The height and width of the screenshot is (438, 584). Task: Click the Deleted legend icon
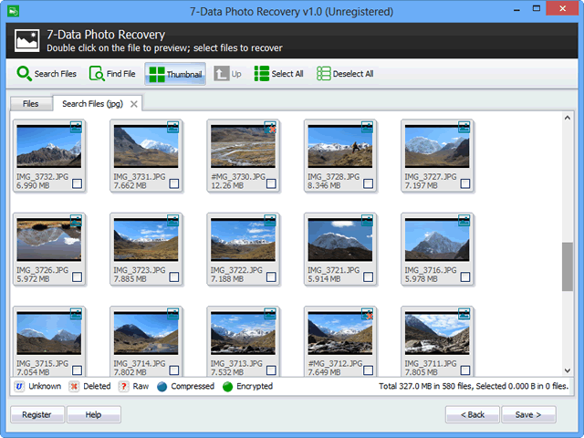pos(74,386)
